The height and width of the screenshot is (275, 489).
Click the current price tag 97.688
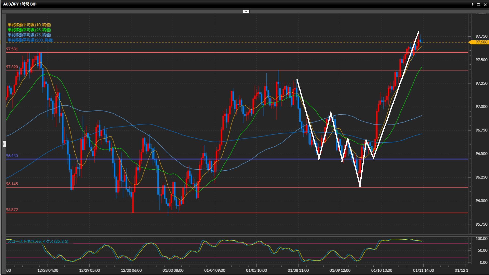tap(481, 42)
